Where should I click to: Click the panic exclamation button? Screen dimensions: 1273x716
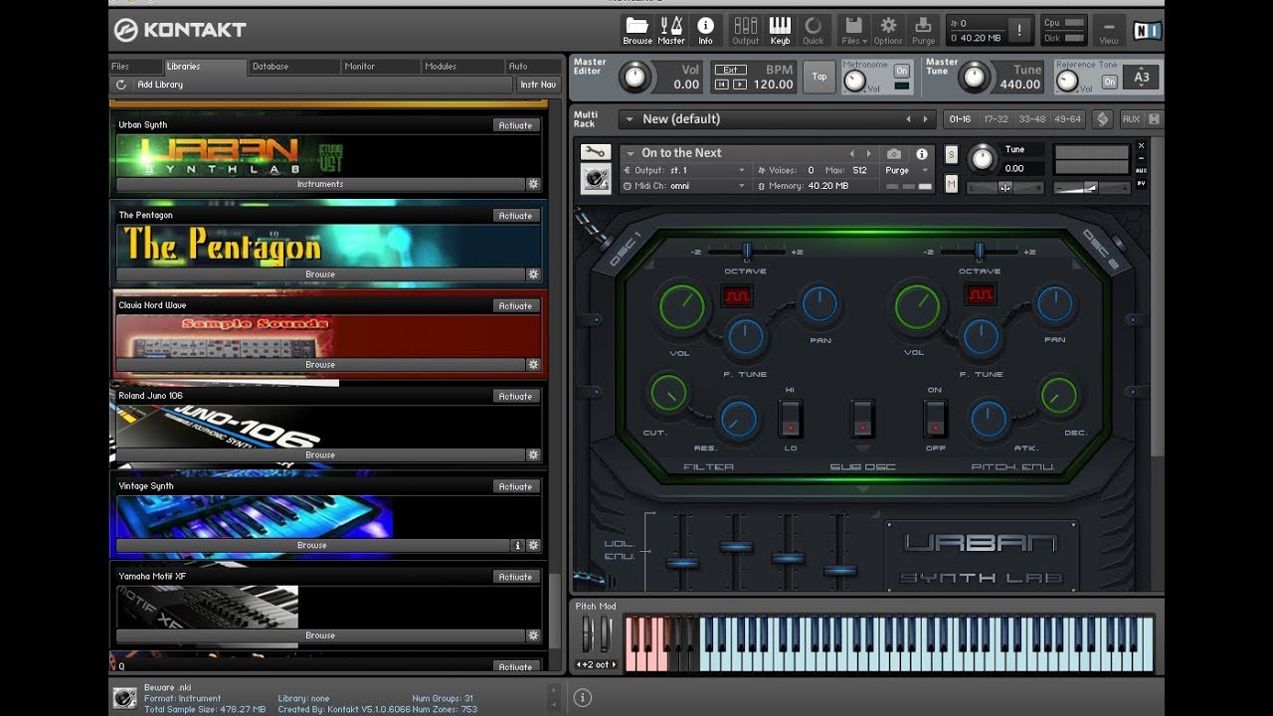pyautogui.click(x=1018, y=30)
